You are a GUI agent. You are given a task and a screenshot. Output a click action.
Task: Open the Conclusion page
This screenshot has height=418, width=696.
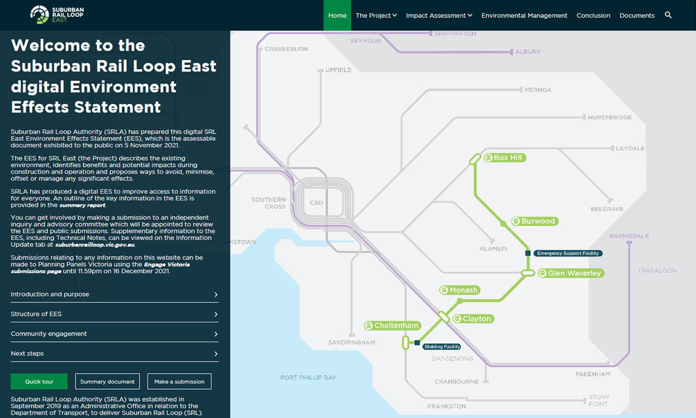point(593,15)
